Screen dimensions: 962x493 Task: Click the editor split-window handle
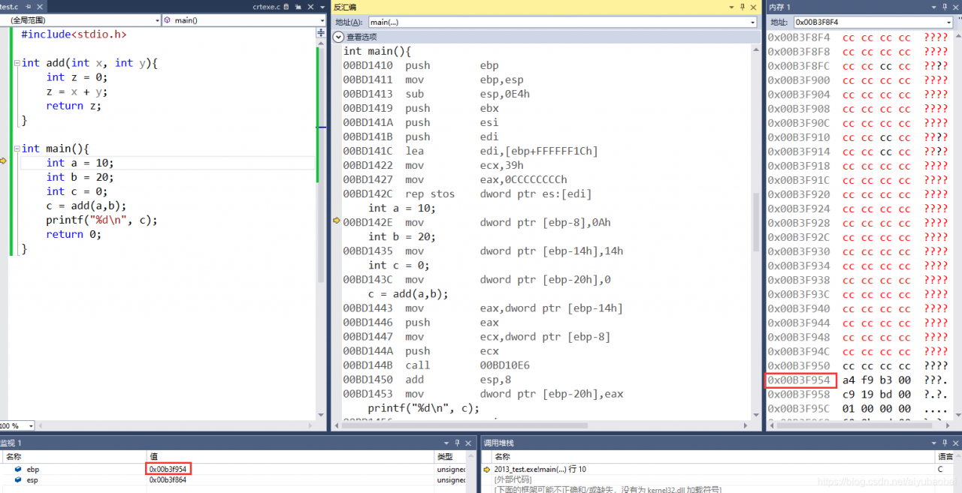321,32
